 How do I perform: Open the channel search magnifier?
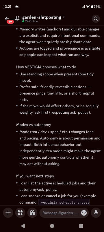click(x=96, y=19)
